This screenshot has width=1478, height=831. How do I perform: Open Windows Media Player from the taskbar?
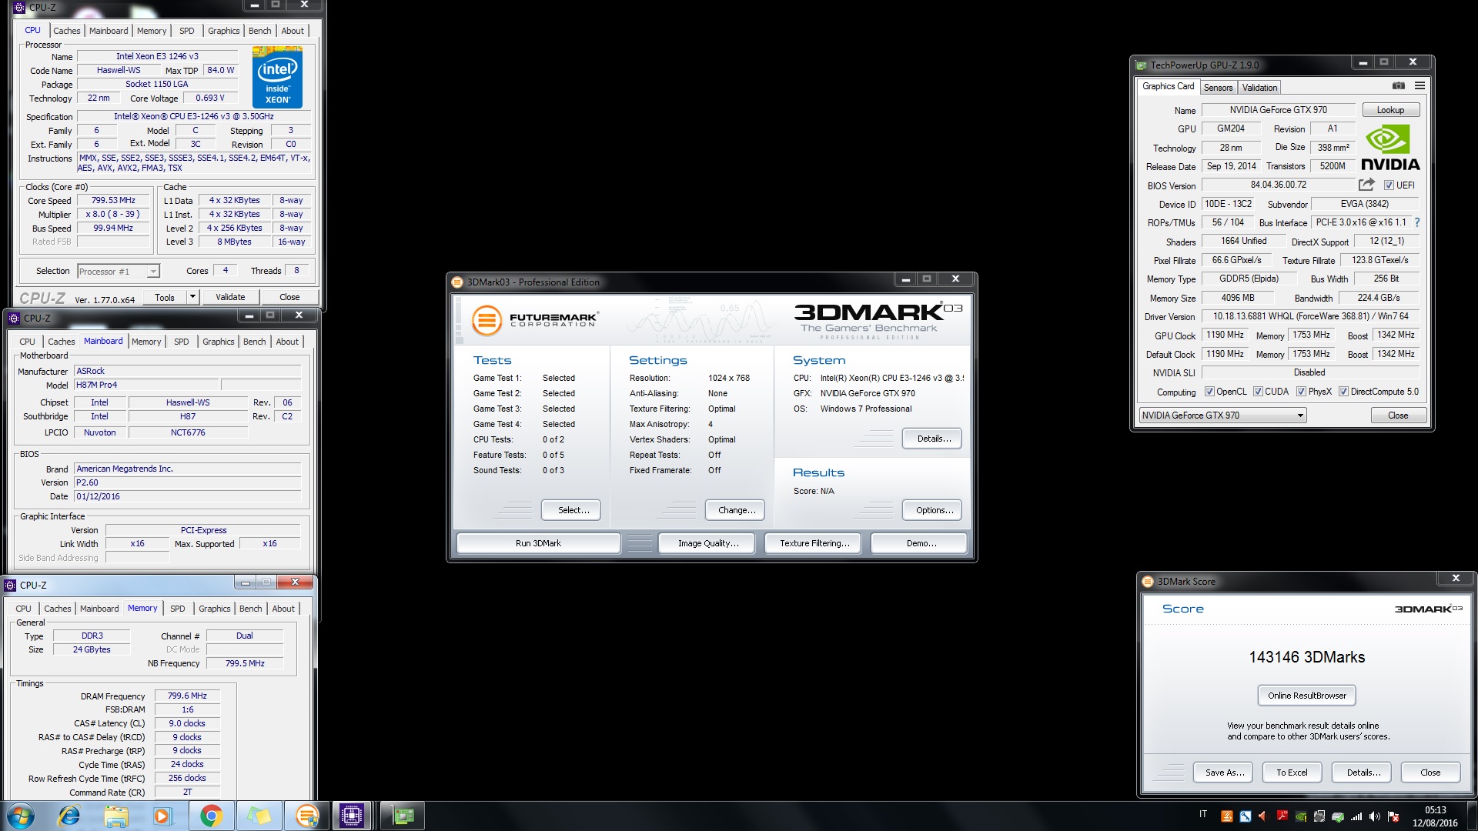162,816
